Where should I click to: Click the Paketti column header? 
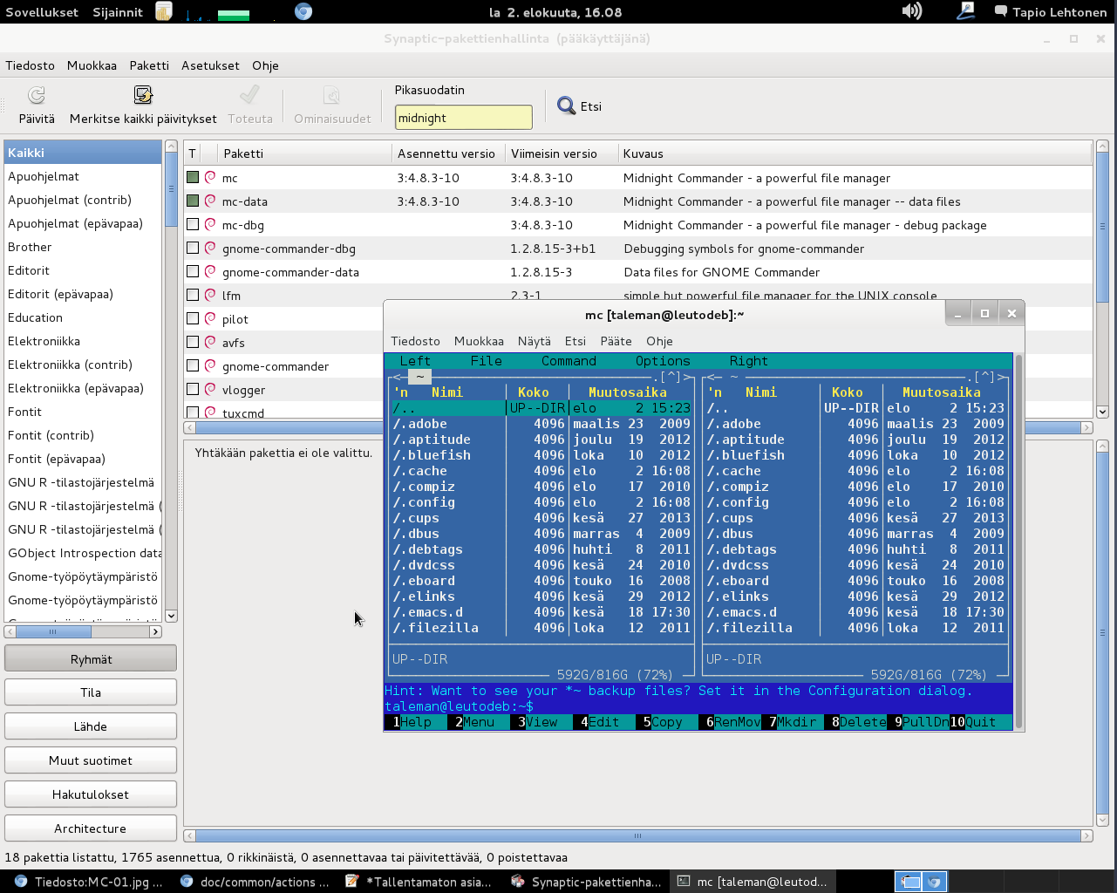(x=304, y=153)
